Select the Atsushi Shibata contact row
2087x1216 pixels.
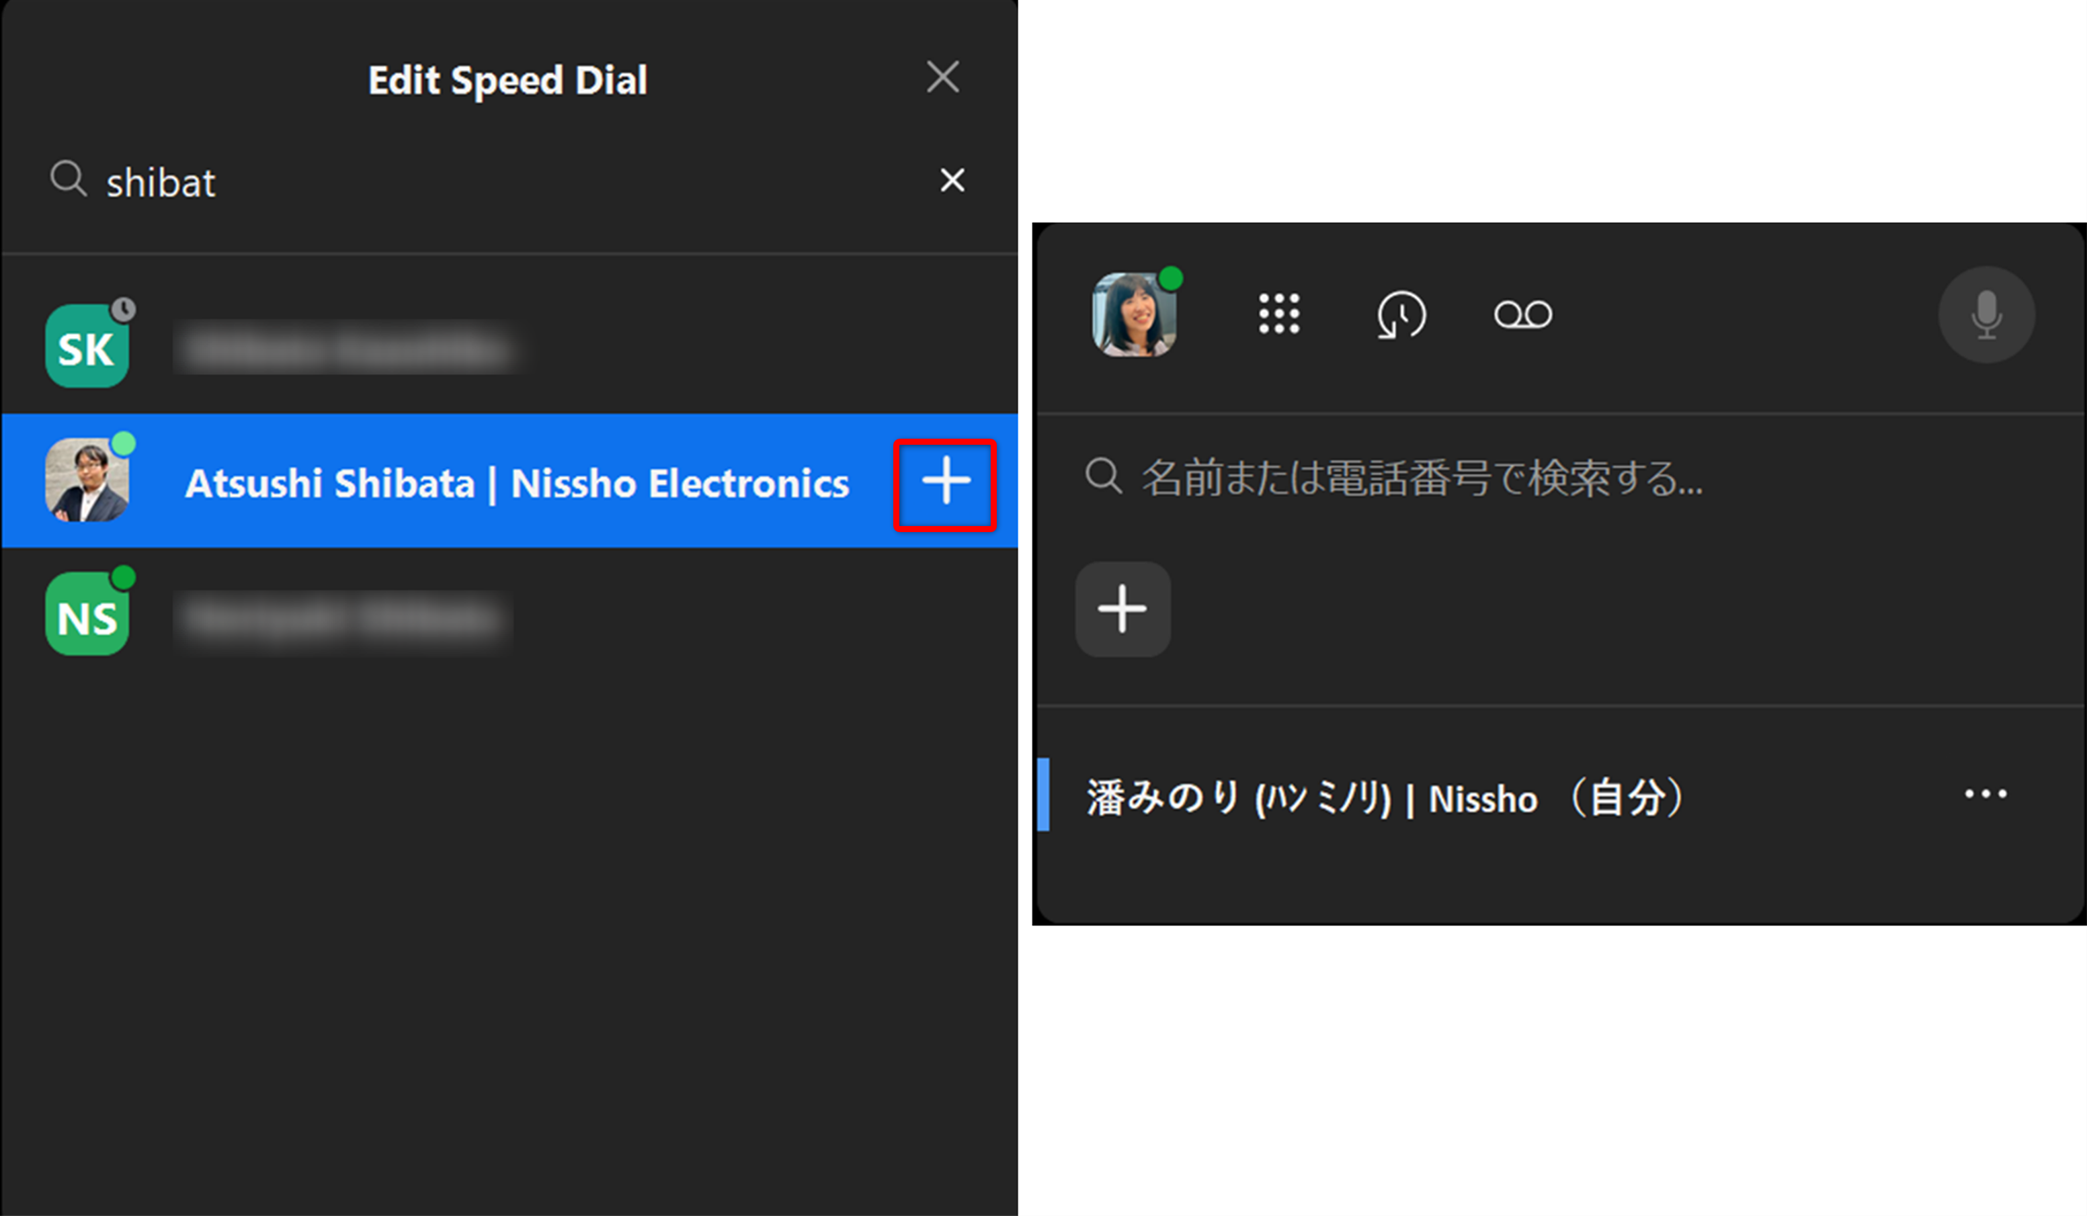[509, 481]
